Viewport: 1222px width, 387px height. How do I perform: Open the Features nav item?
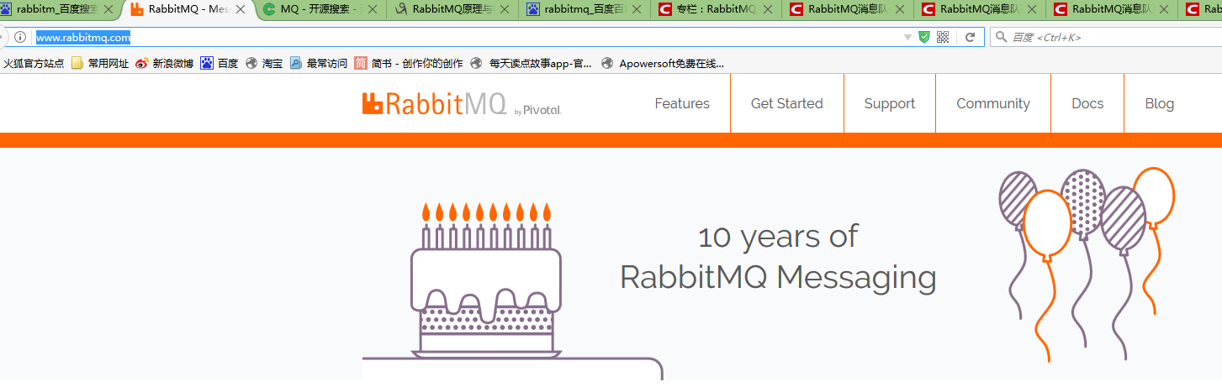click(x=682, y=103)
